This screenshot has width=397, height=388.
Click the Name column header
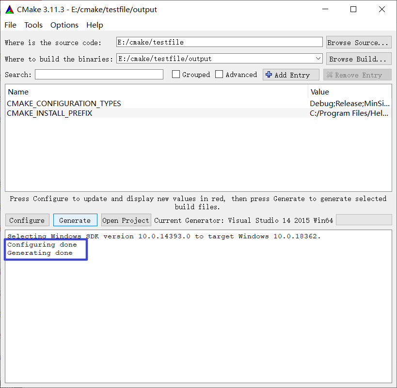[157, 92]
